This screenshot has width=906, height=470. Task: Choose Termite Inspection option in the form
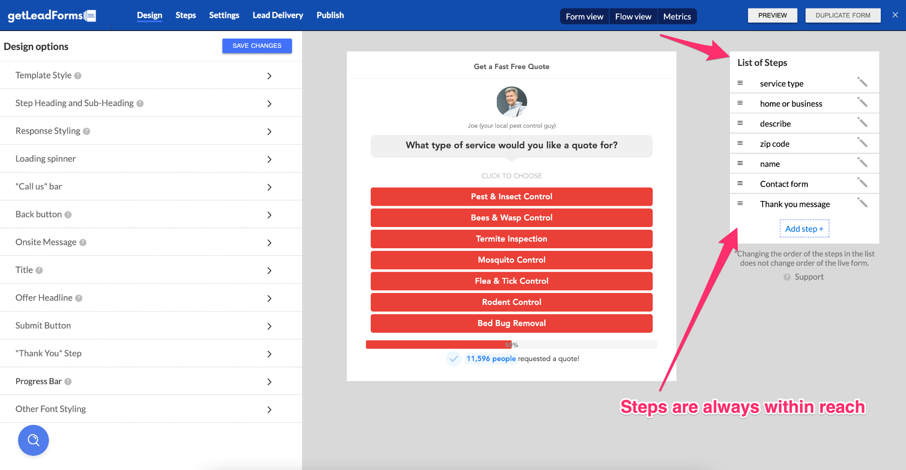tap(511, 239)
